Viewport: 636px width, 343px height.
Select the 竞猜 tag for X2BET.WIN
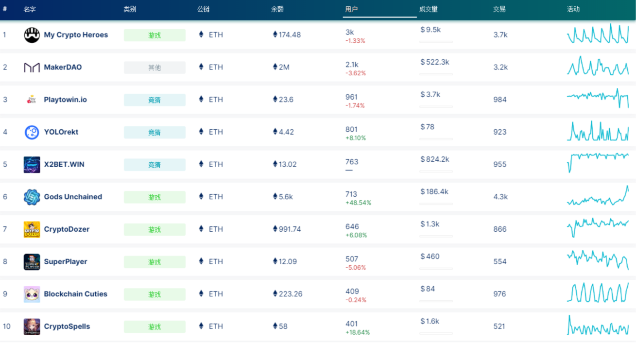point(155,165)
